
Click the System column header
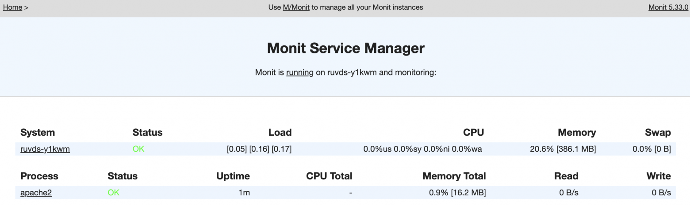[x=38, y=132]
